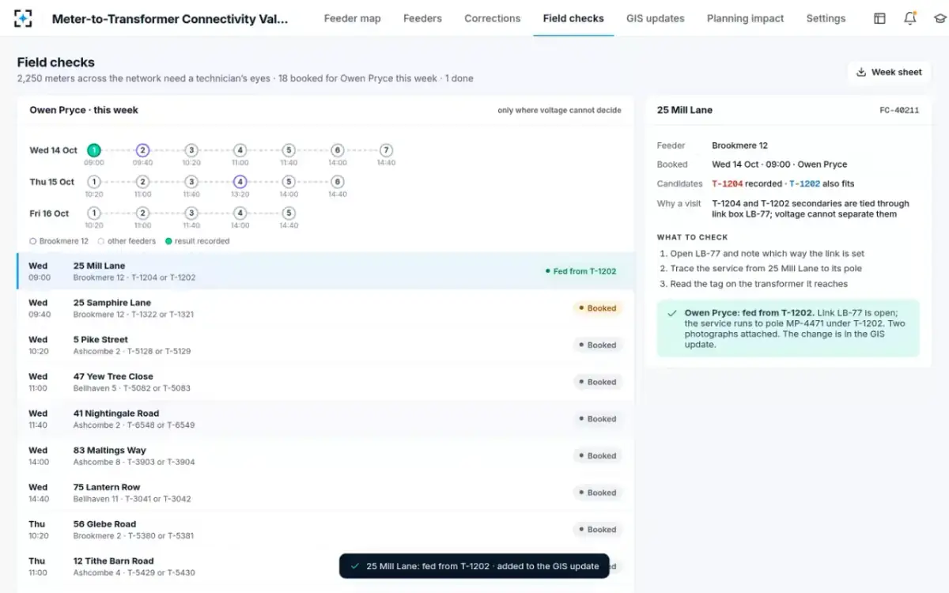This screenshot has width=949, height=593.
Task: Click the app logo icon
Action: coord(23,18)
